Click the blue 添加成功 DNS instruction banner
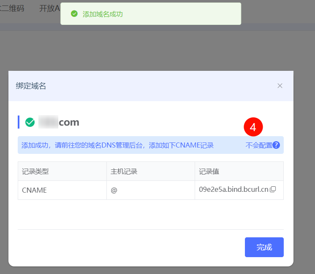315x274 pixels. click(x=117, y=145)
